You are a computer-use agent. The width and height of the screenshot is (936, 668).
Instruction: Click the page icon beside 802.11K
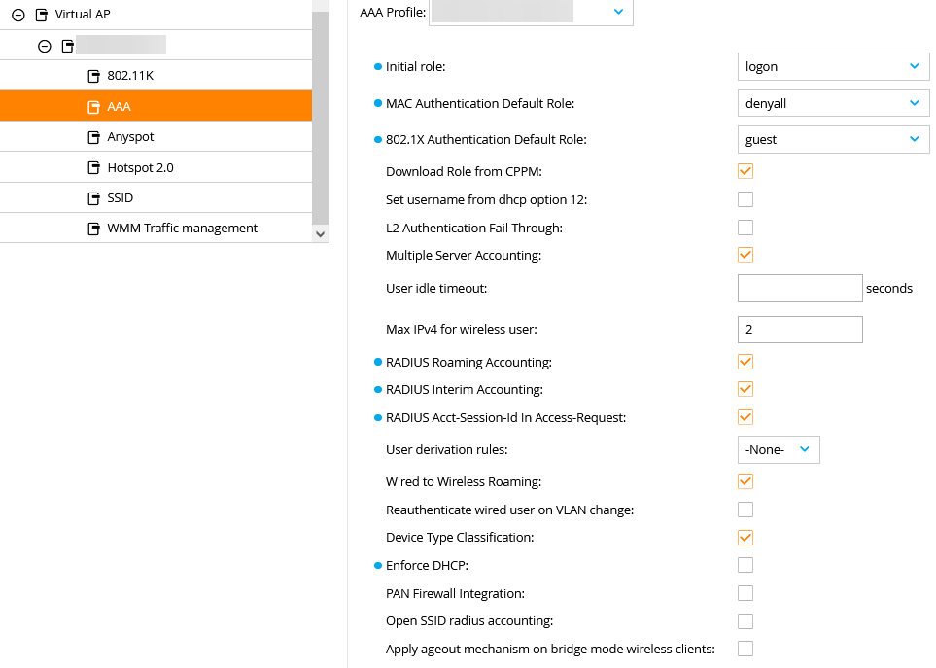(93, 76)
